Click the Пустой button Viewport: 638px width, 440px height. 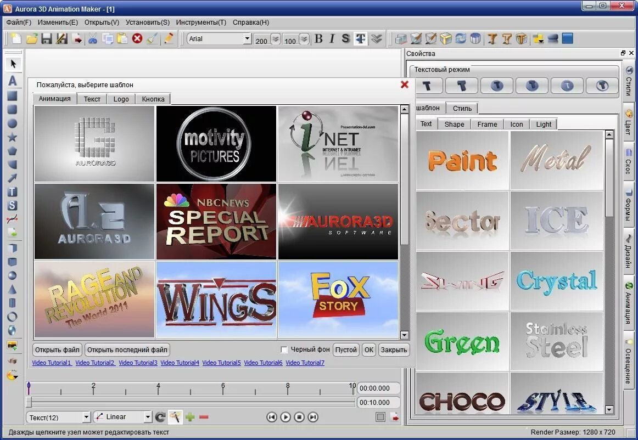[x=346, y=349]
